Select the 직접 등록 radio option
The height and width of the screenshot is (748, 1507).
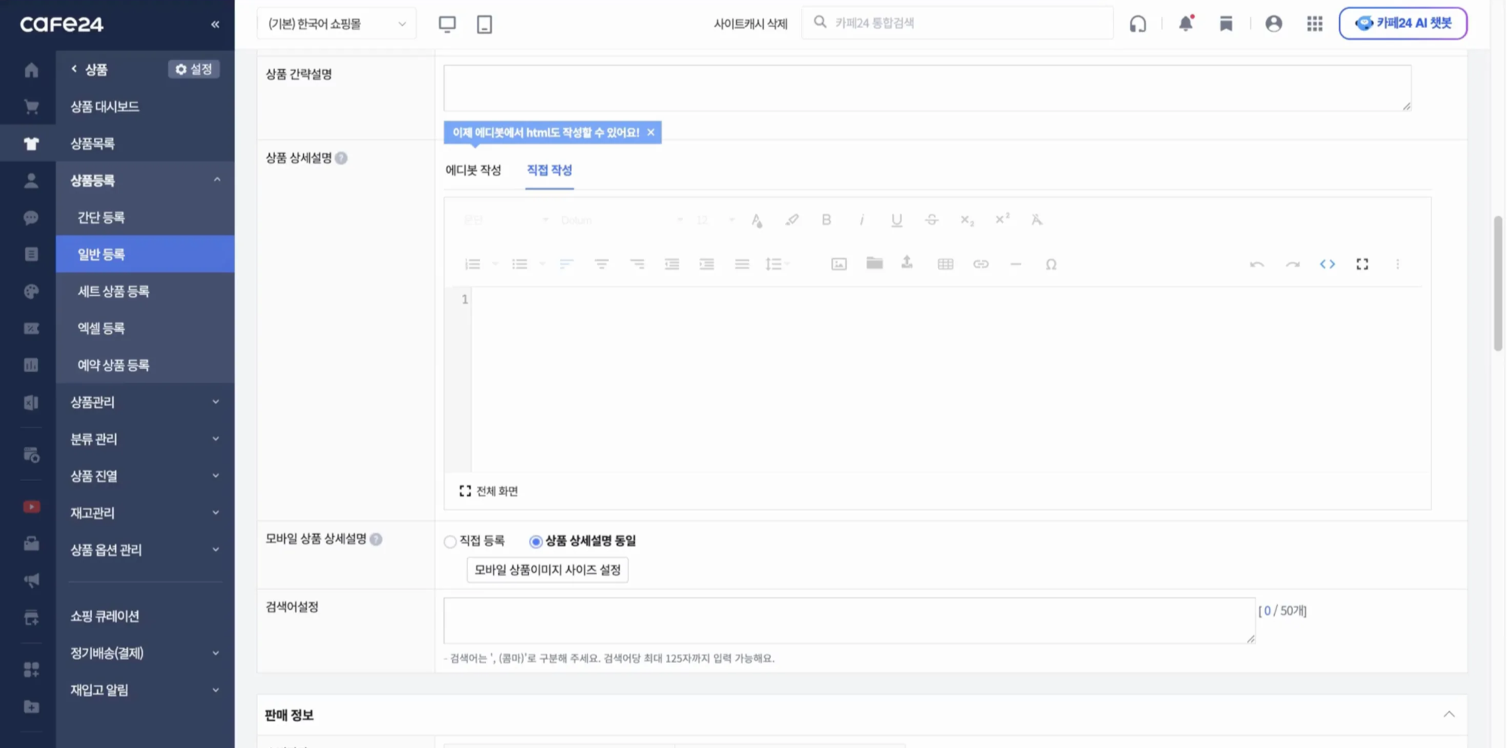pos(449,541)
